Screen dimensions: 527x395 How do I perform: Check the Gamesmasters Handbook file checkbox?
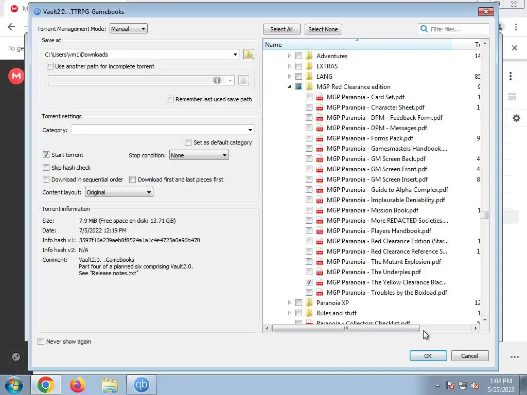pos(309,149)
